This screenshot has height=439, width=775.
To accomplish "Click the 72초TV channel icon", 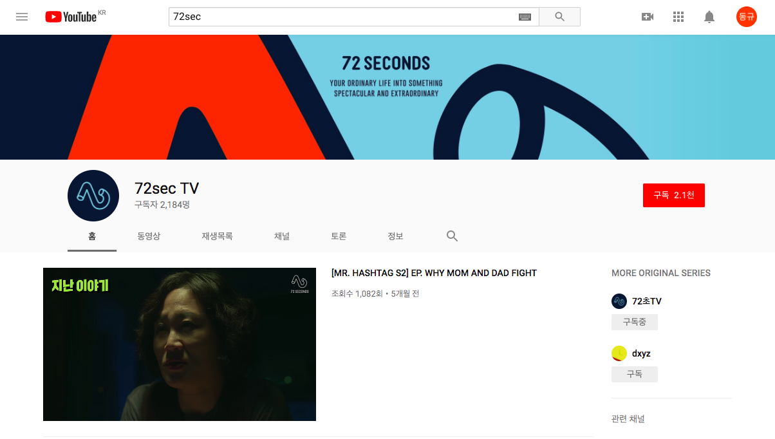I will click(619, 301).
